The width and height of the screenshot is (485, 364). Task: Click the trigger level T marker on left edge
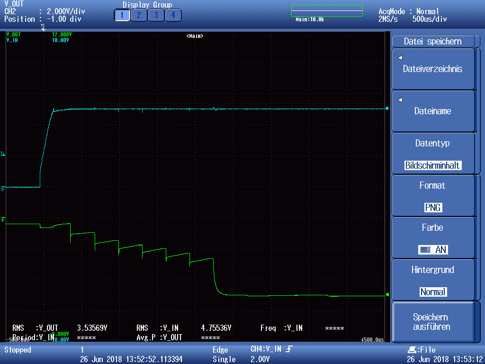click(3, 154)
